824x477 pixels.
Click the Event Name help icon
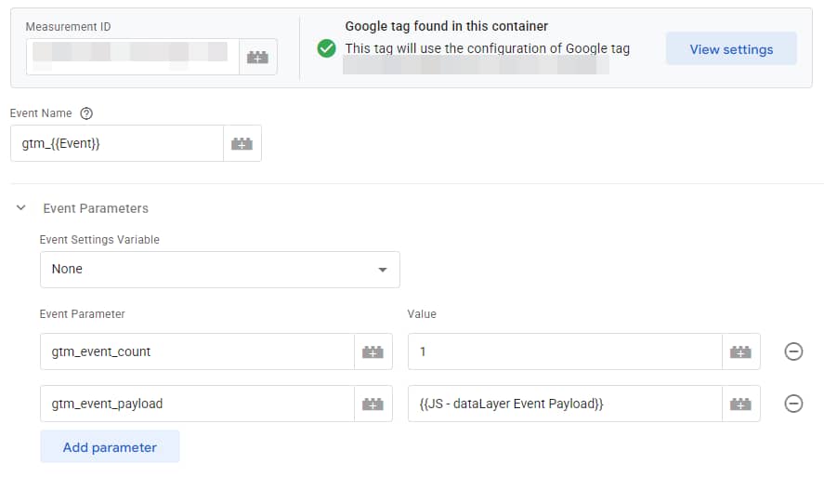[86, 113]
